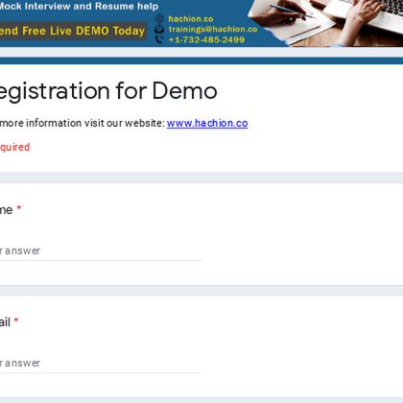Click the Name answer input field

coord(101,250)
